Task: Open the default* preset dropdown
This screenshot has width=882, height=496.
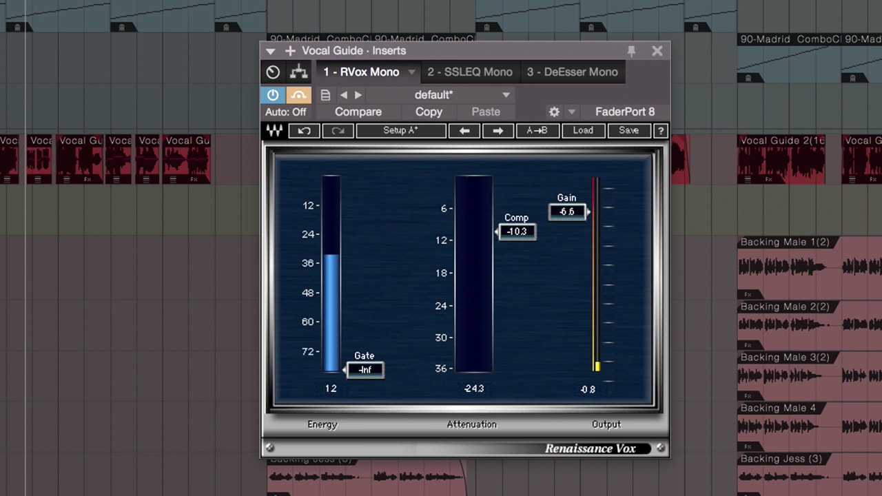Action: (x=441, y=95)
